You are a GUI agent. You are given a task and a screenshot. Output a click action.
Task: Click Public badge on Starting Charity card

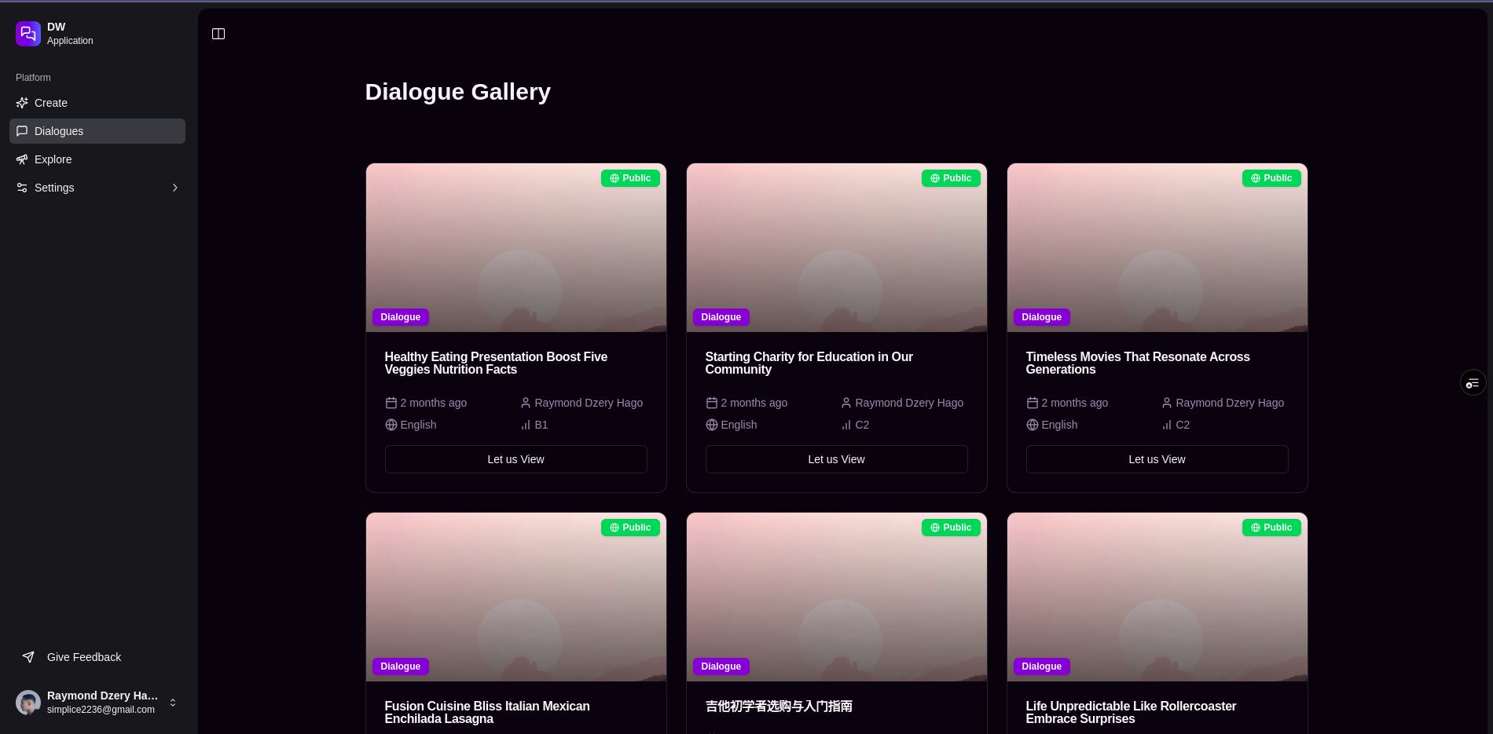951,178
